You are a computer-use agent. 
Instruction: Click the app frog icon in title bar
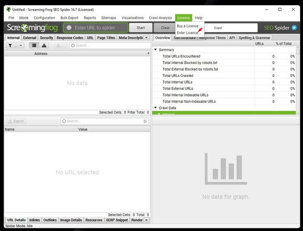pyautogui.click(x=9, y=10)
